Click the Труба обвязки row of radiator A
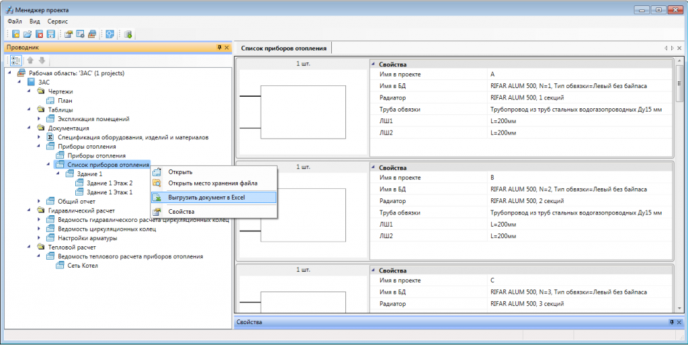The height and width of the screenshot is (345, 688). click(x=521, y=110)
